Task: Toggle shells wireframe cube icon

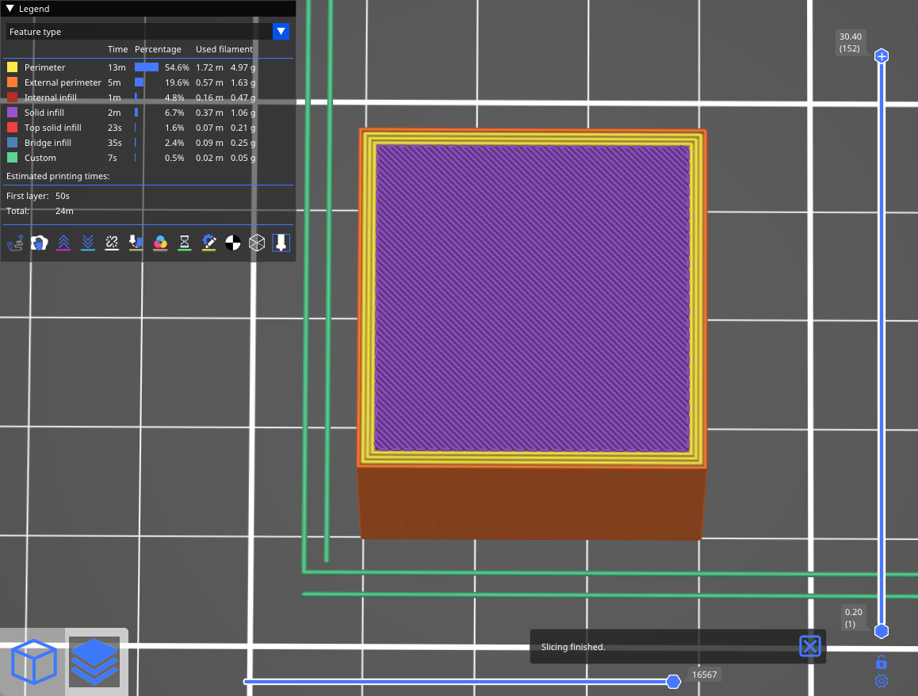Action: (256, 243)
